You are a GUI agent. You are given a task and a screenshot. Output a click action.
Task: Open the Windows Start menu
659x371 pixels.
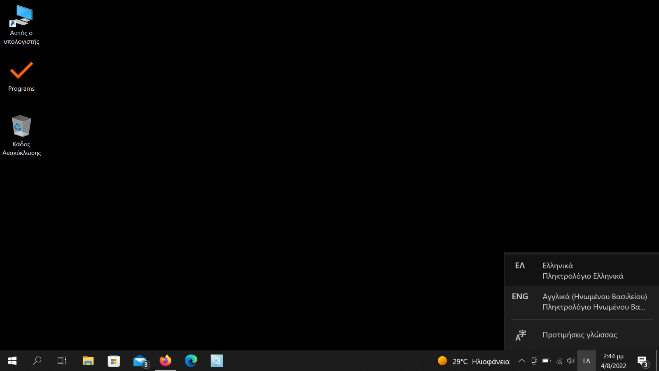point(12,361)
